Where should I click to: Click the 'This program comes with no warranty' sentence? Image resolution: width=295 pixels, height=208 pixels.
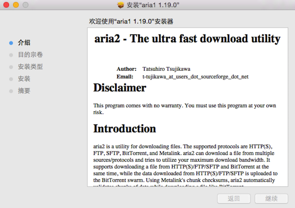click(x=138, y=105)
